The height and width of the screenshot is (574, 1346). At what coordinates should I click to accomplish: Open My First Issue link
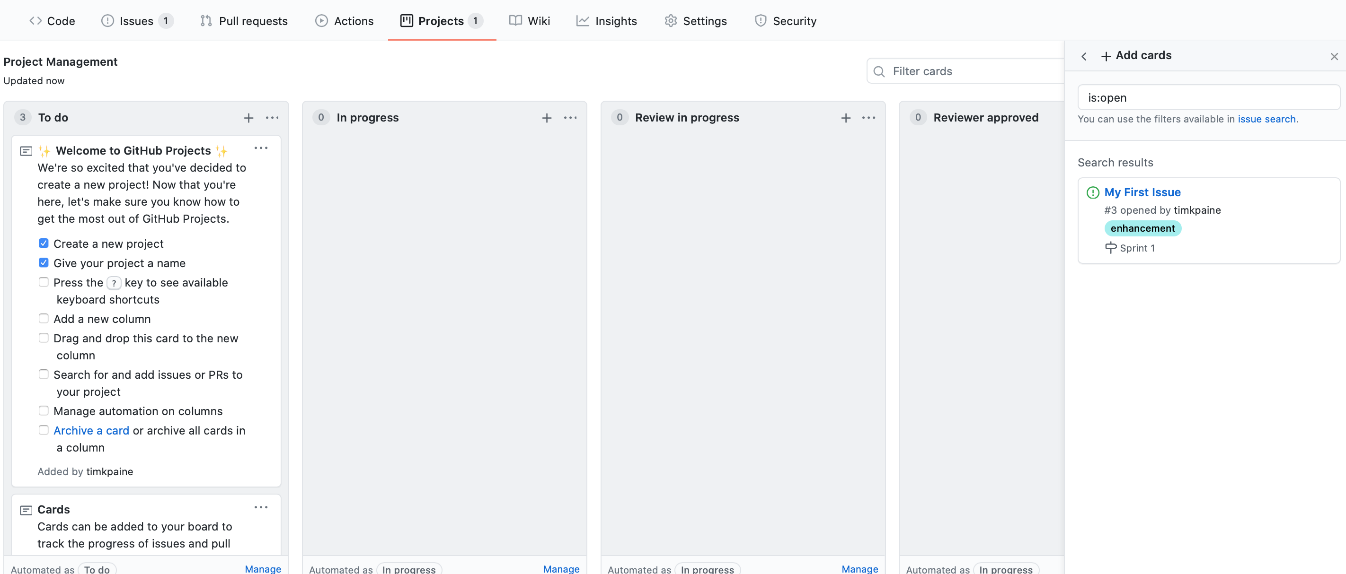(1143, 192)
